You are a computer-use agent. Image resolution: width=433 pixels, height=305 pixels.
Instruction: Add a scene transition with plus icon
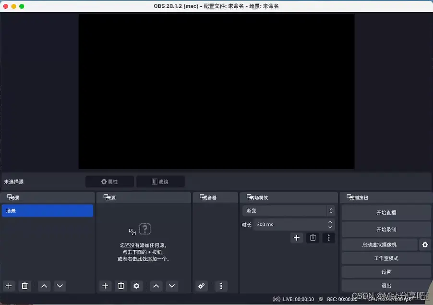(x=297, y=238)
